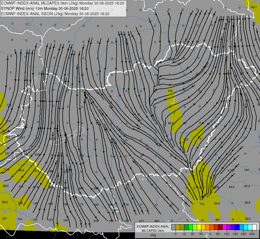Click the 84.8 value on the map
The image size is (260, 239).
[232, 187]
